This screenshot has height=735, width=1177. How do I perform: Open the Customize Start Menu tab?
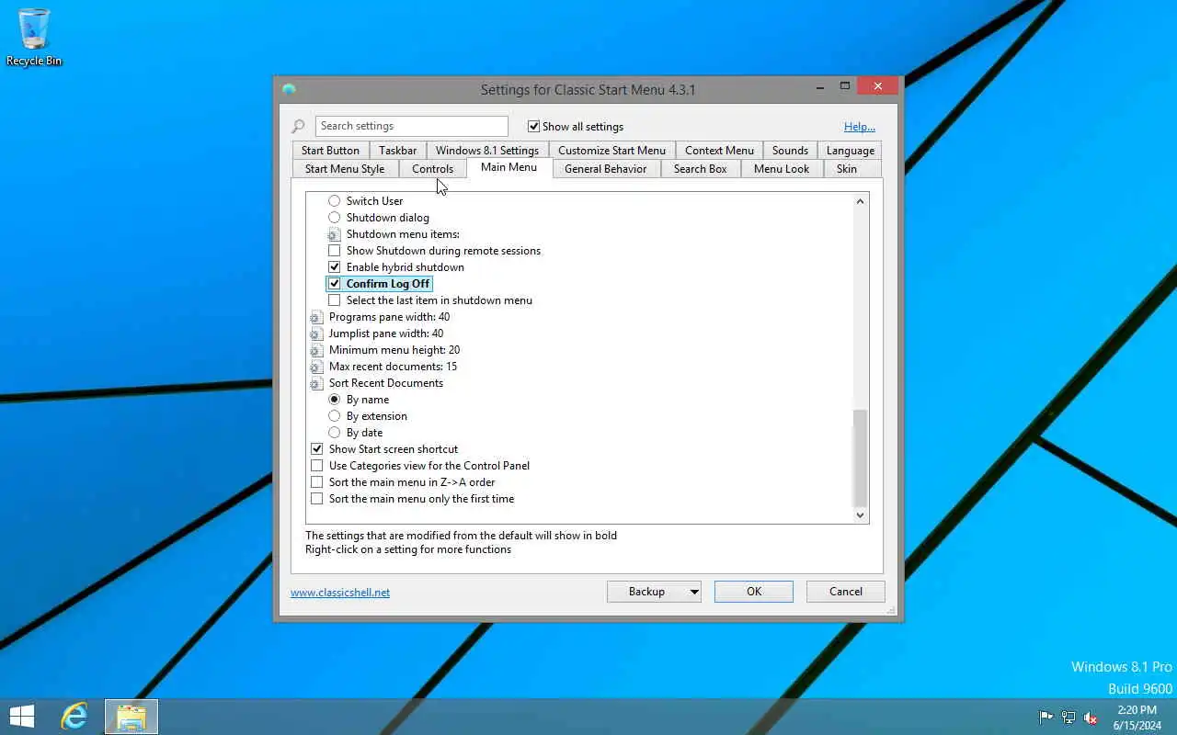point(611,151)
